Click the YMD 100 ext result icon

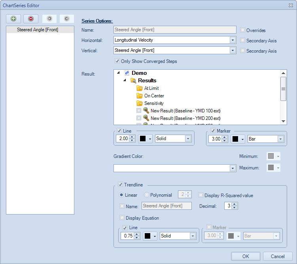[146, 110]
